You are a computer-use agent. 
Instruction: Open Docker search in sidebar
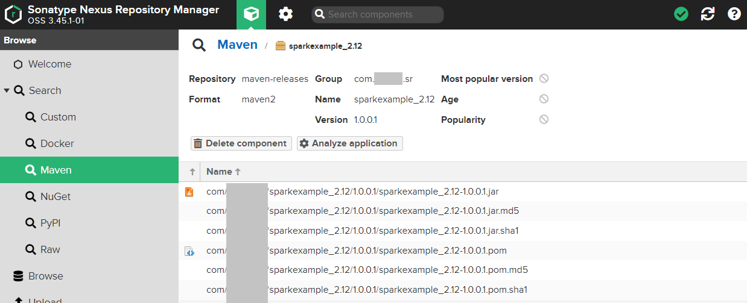(89, 143)
